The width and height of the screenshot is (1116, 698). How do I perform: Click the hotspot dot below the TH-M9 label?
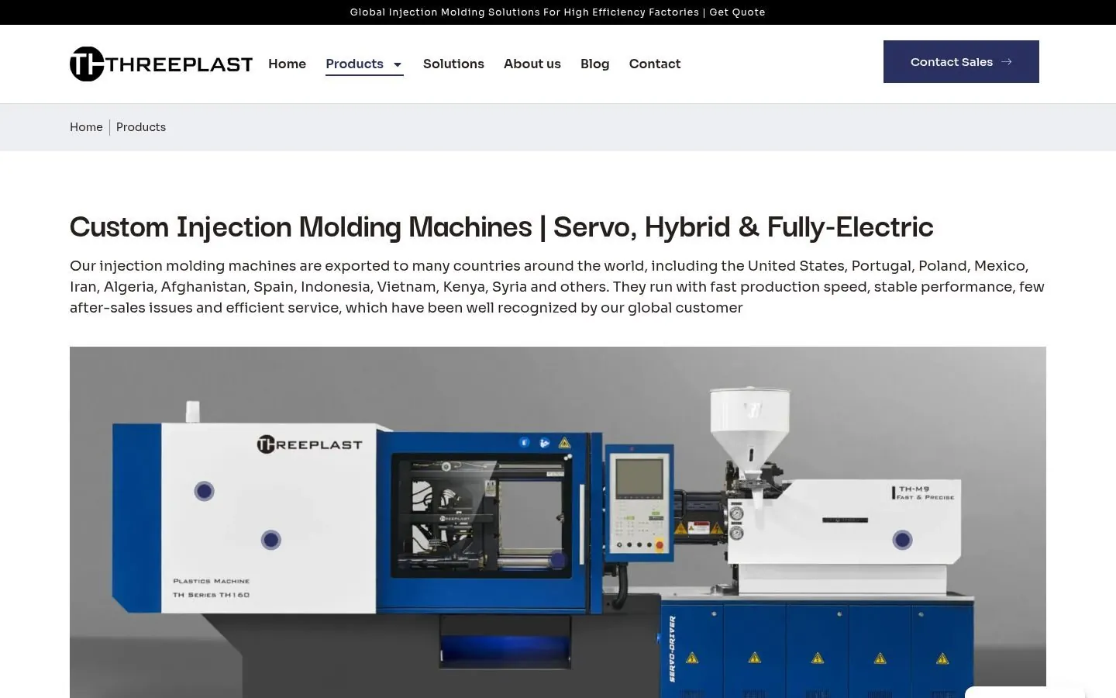click(903, 540)
